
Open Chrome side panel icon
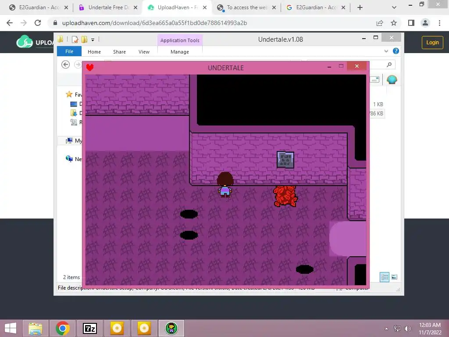tap(411, 23)
